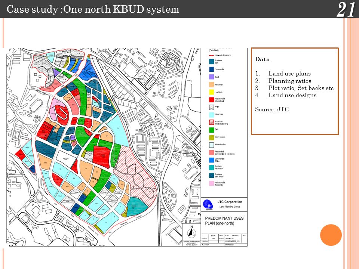Click the "Water bodies" legend label

220,145
